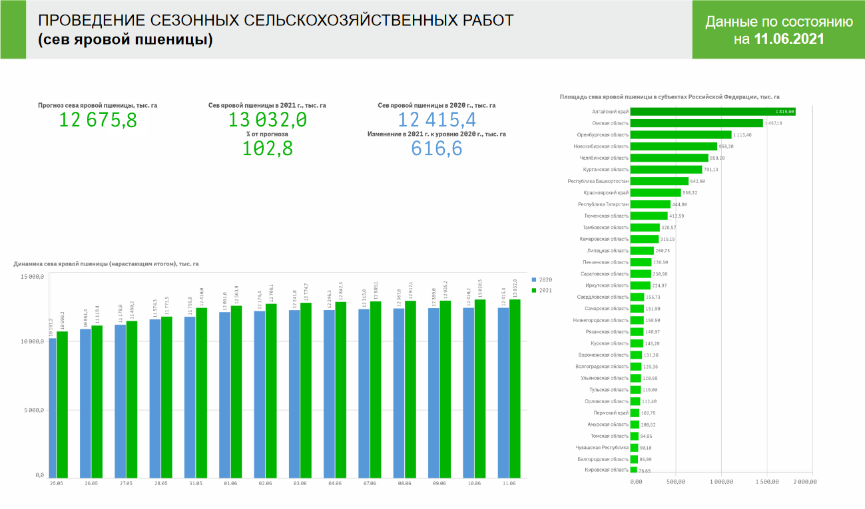Click the Оренбургская область region label

[602, 134]
